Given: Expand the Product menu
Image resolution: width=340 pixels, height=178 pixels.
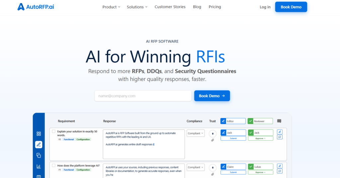Looking at the screenshot, I should point(111,7).
